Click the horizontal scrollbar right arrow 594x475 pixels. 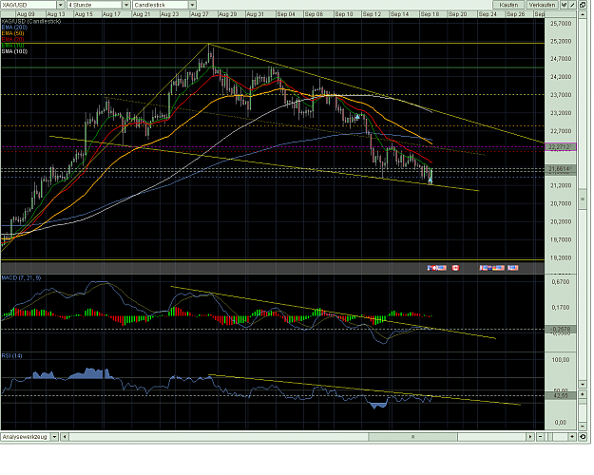(530, 437)
